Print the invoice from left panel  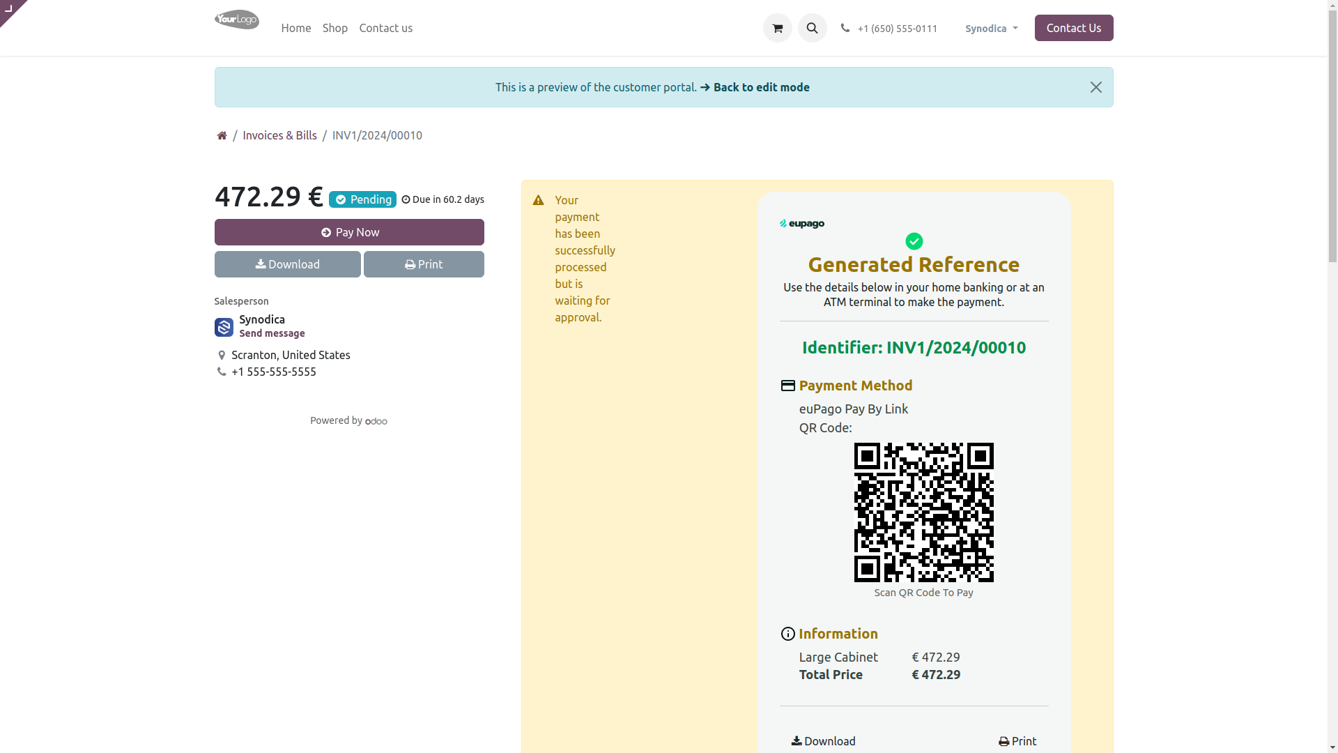pos(424,264)
